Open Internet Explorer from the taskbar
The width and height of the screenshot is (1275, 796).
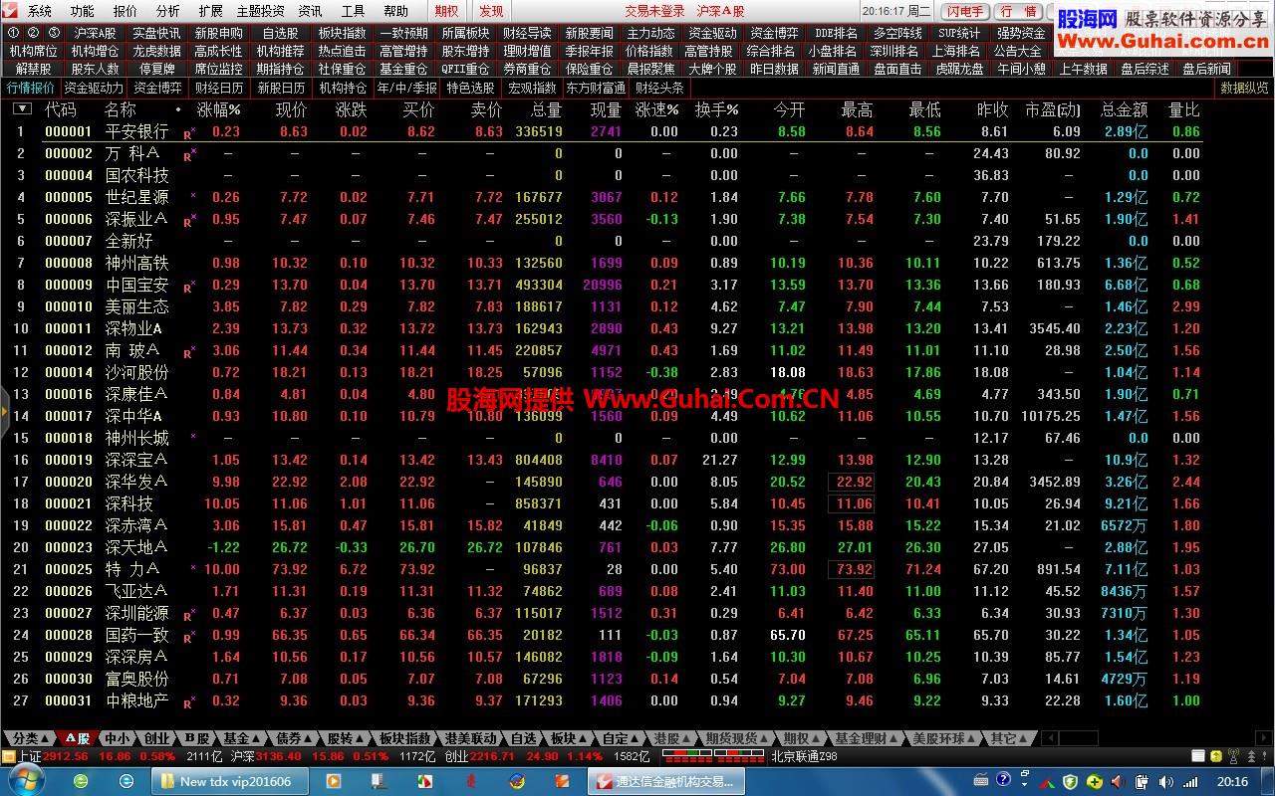pyautogui.click(x=127, y=781)
